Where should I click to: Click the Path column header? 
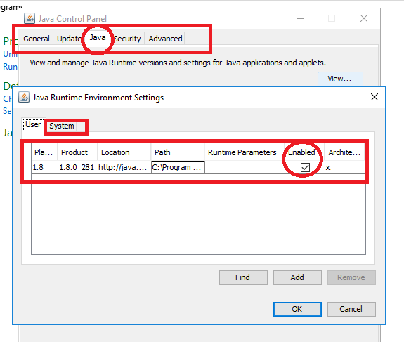point(178,152)
